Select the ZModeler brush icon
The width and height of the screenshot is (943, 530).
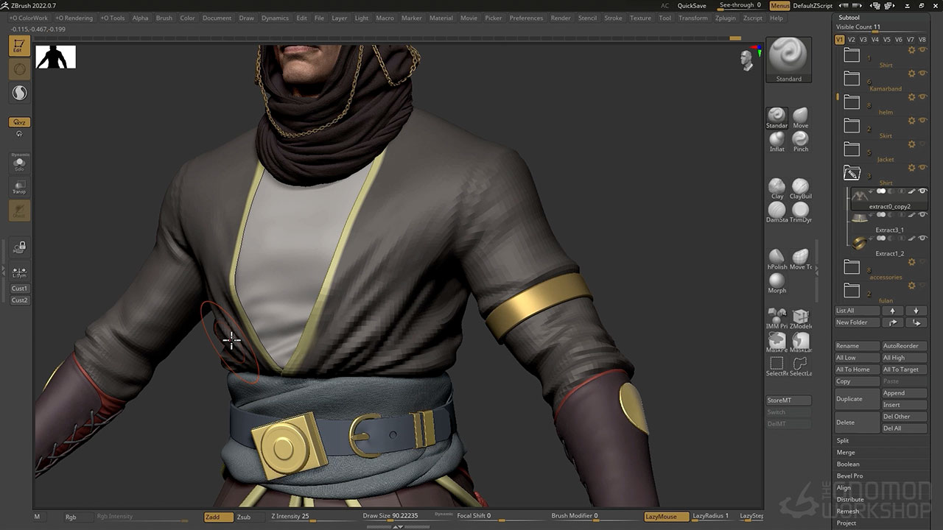800,317
